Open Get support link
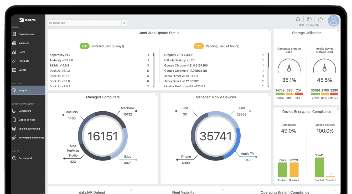This screenshot has height=194, width=352. 28,158
